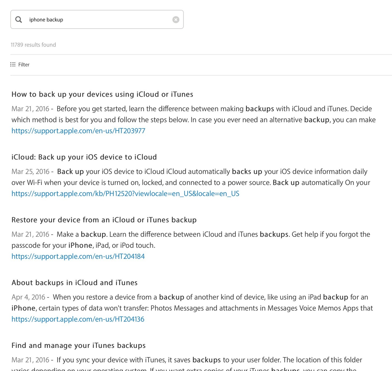Open 'About backups in iCloud and iTunes'
392x371 pixels.
[74, 283]
